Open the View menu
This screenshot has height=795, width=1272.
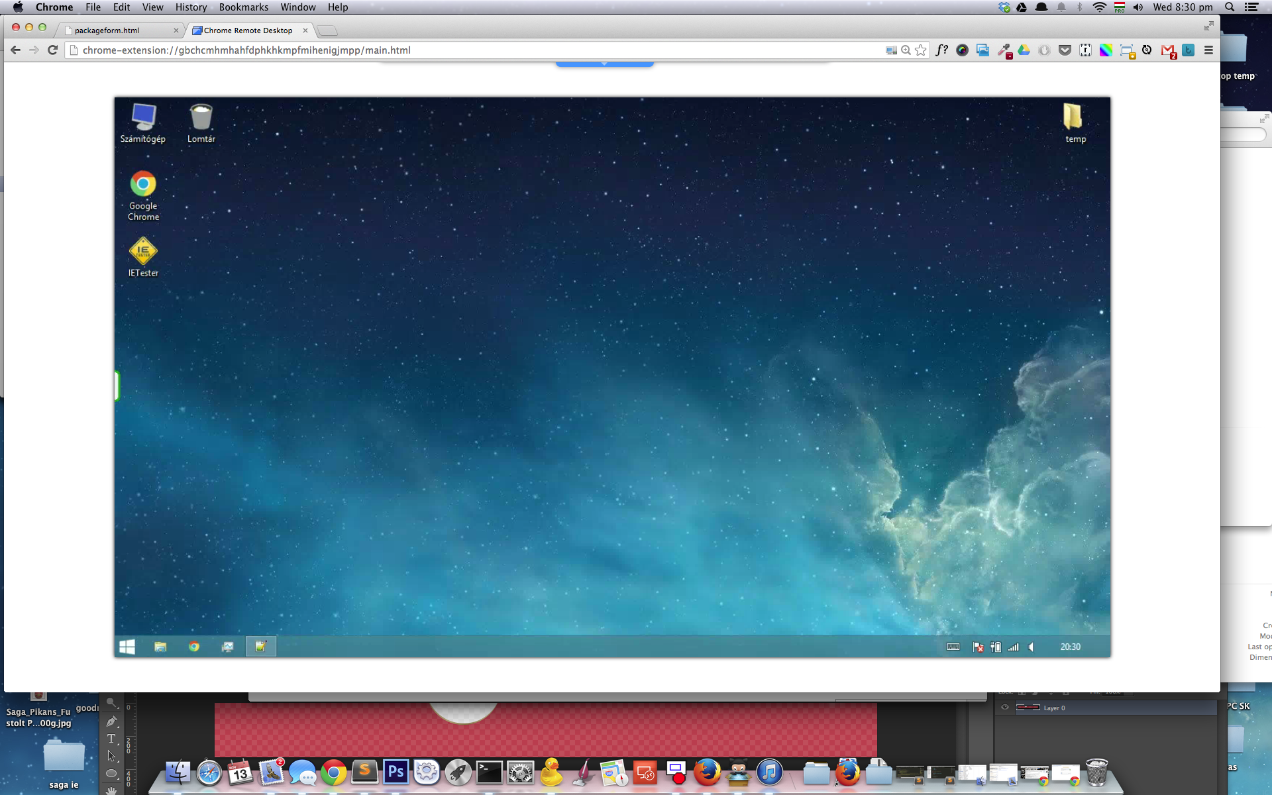coord(152,7)
